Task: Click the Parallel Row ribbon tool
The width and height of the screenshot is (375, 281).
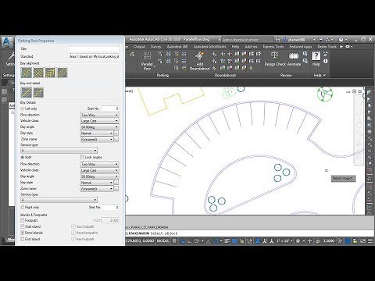Action: 147,61
